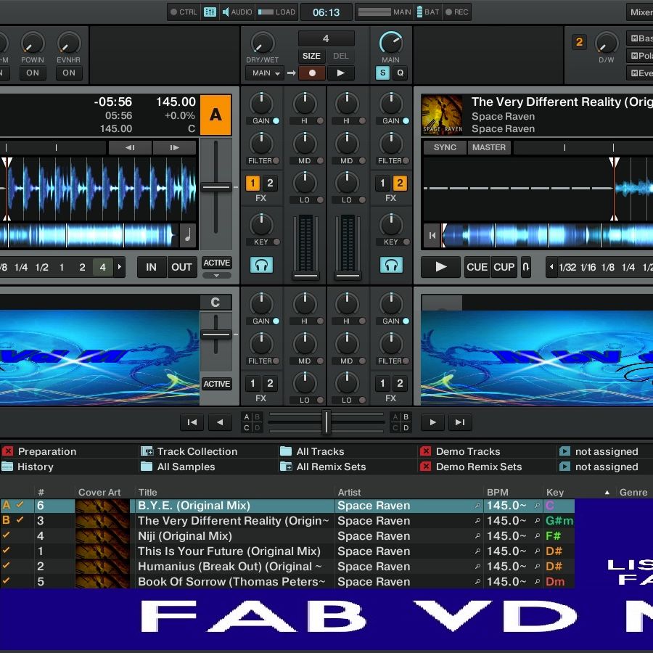Viewport: 653px width, 653px height.
Task: Click Deck A channel volume fader
Action: (306, 275)
